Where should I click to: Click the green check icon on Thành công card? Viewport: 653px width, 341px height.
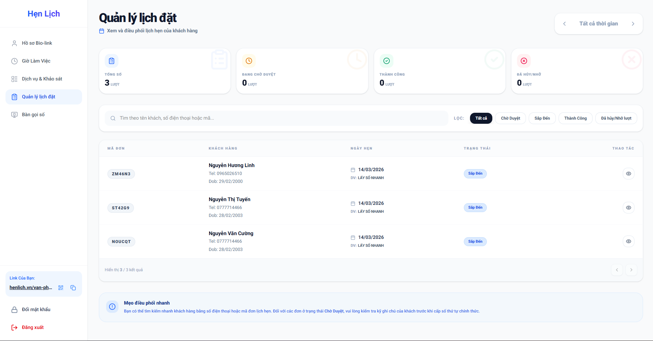(x=387, y=61)
